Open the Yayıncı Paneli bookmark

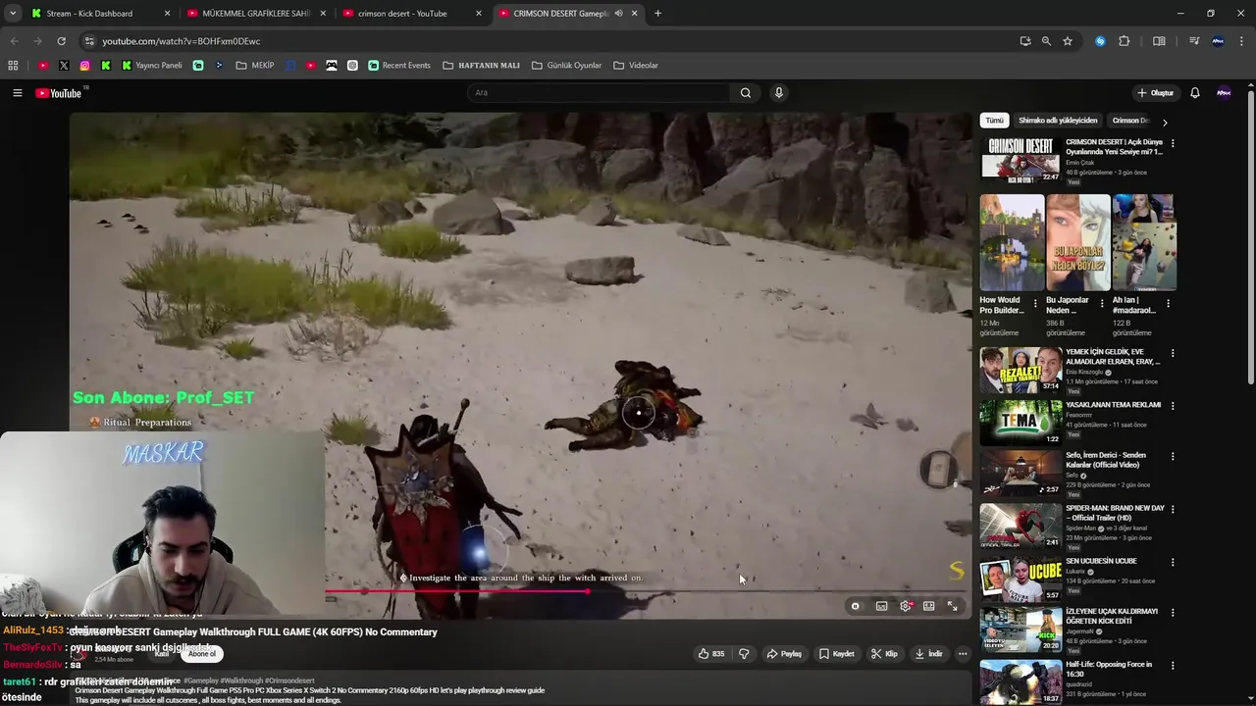(x=152, y=66)
